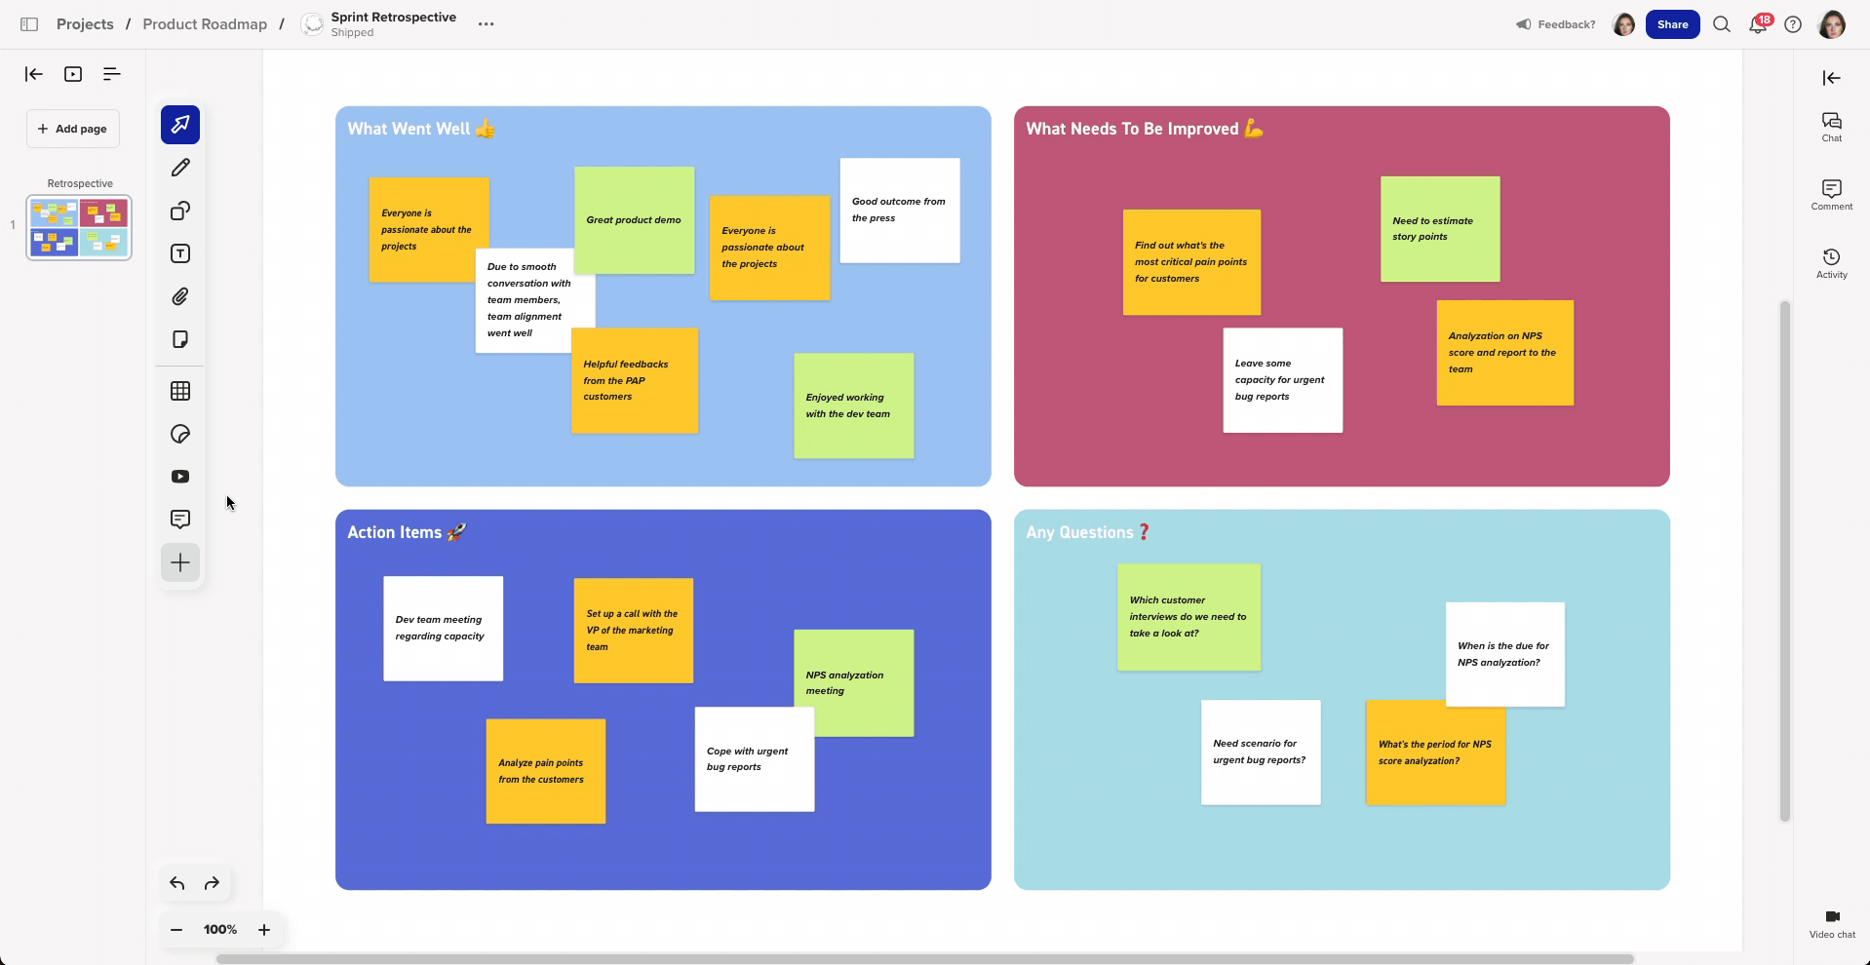
Task: Select the Retrospective page thumbnail
Action: (x=79, y=228)
